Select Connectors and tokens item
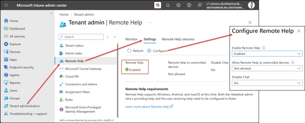This screenshot has width=305, height=123. tap(81, 84)
